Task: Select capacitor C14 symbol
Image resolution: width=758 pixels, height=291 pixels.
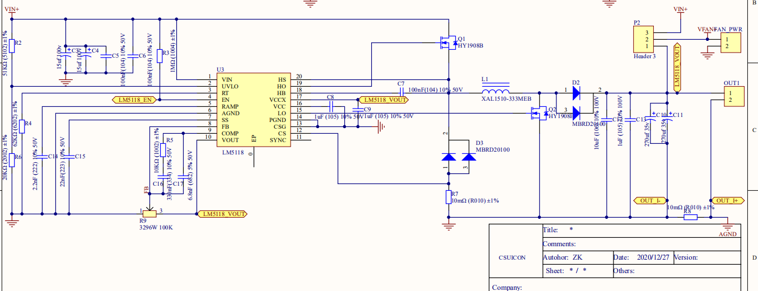Action: [43, 156]
